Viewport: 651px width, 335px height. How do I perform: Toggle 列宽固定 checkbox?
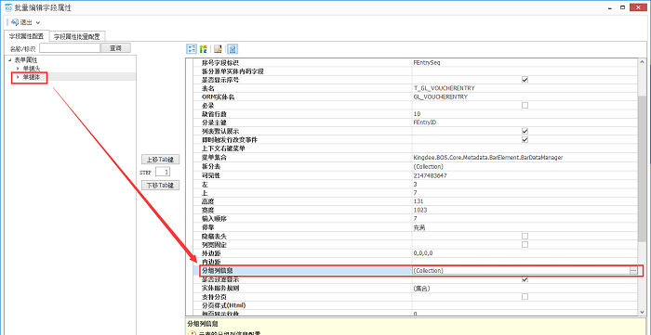click(x=525, y=245)
